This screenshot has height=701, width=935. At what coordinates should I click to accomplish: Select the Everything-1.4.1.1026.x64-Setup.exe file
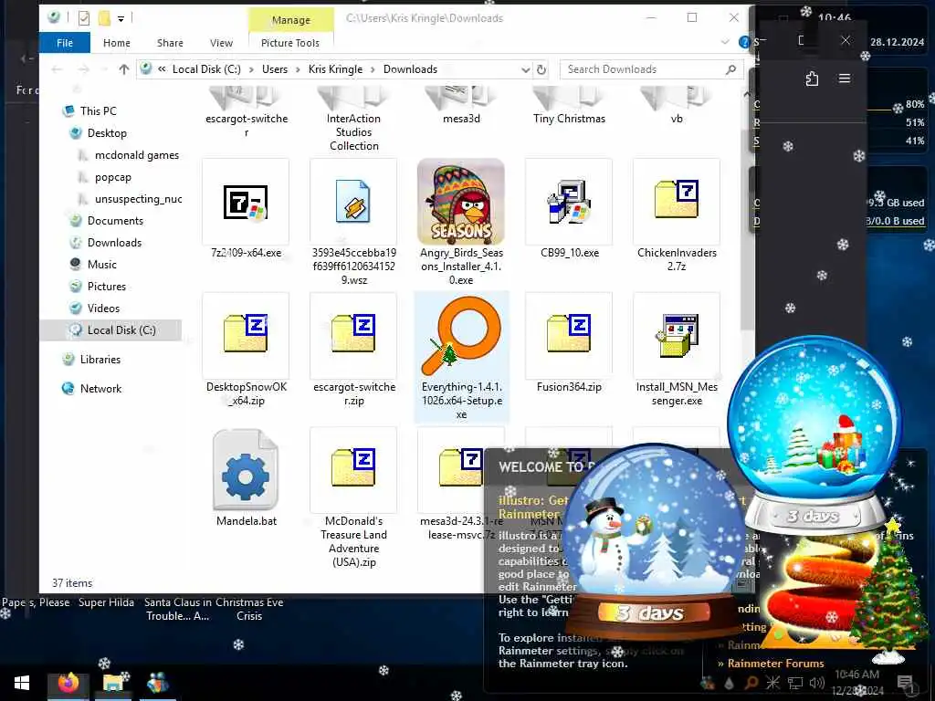(461, 357)
